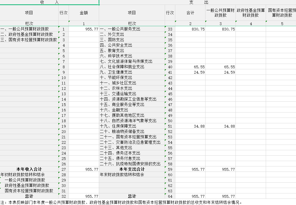Select the 政府性基金预算财政拨款 column header on the expenditure side

pyautogui.click(x=251, y=13)
